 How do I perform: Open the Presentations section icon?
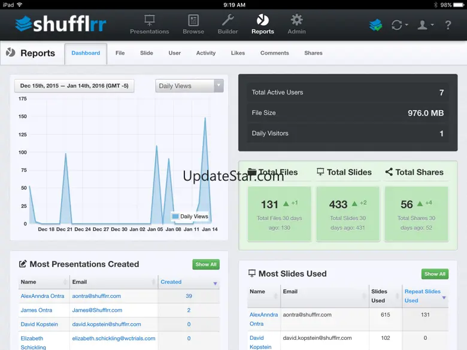(150, 21)
